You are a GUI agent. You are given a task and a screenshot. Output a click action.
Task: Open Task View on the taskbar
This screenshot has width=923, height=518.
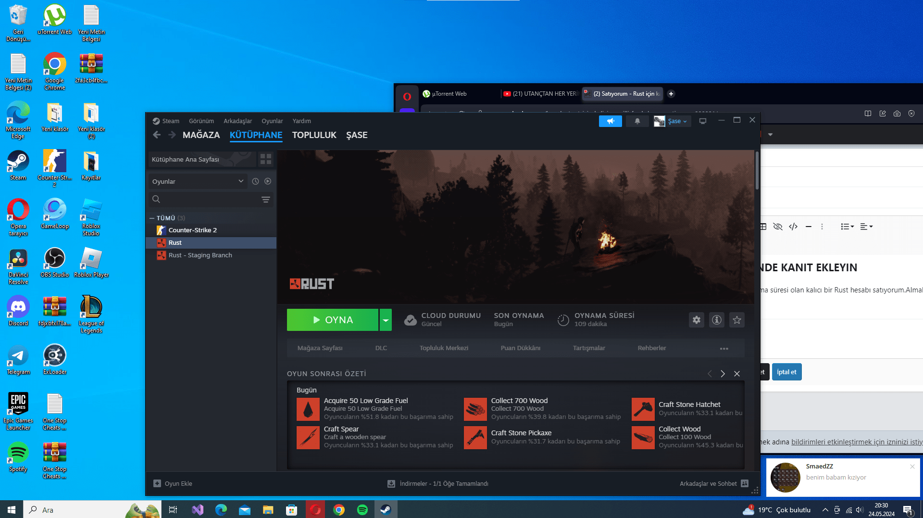[x=173, y=510]
